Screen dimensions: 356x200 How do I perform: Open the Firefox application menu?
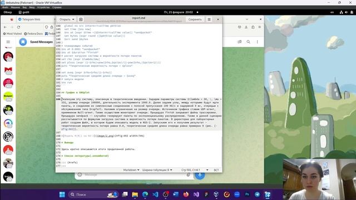tap(260, 27)
